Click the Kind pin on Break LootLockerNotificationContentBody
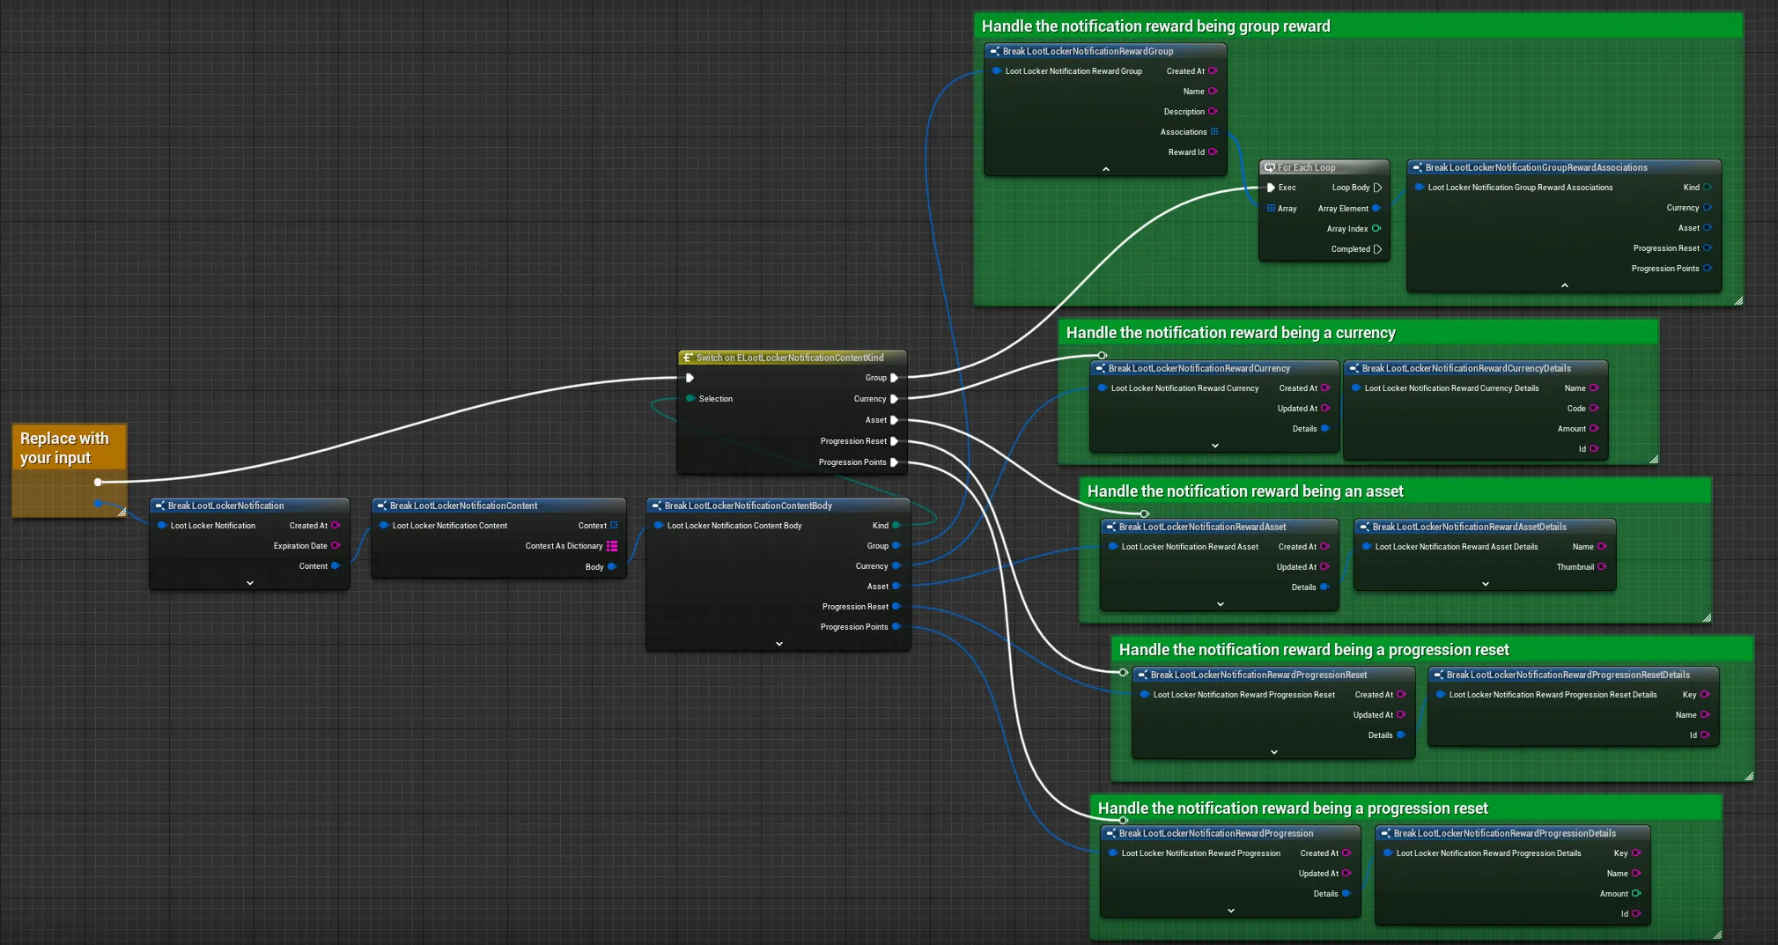The height and width of the screenshot is (945, 1778). pyautogui.click(x=896, y=526)
